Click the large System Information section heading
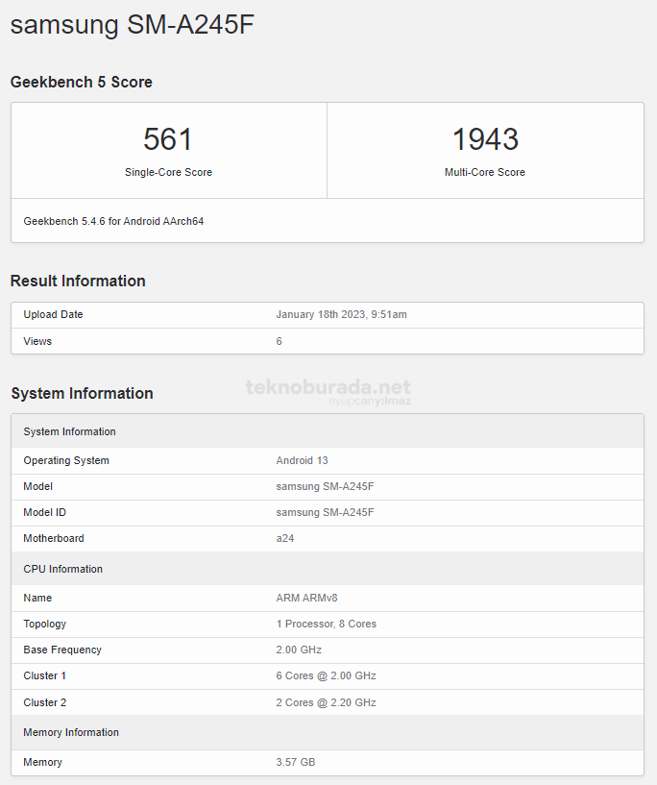Viewport: 657px width, 785px height. 82,394
